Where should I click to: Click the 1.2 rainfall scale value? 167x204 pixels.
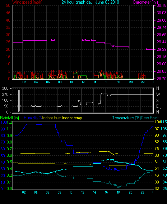point(9,122)
